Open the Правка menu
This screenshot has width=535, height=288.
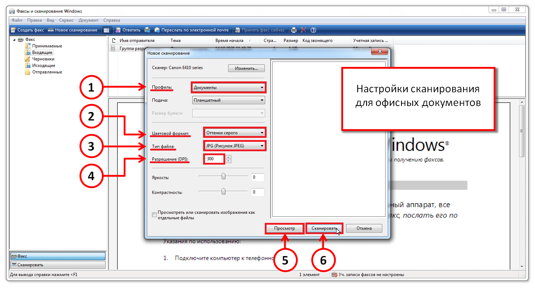34,20
